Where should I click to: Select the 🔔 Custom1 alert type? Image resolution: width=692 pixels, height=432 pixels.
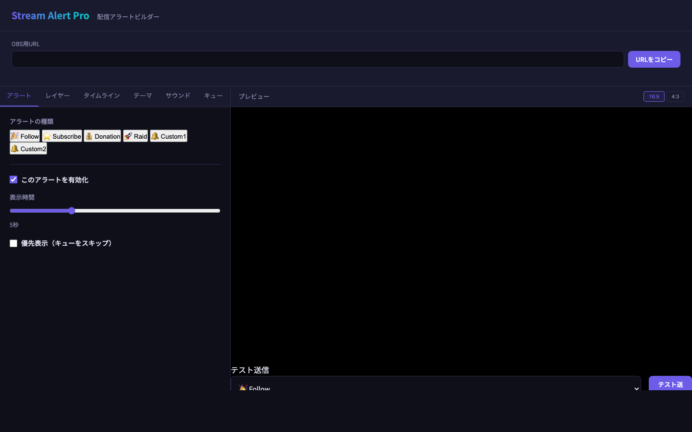coord(168,136)
